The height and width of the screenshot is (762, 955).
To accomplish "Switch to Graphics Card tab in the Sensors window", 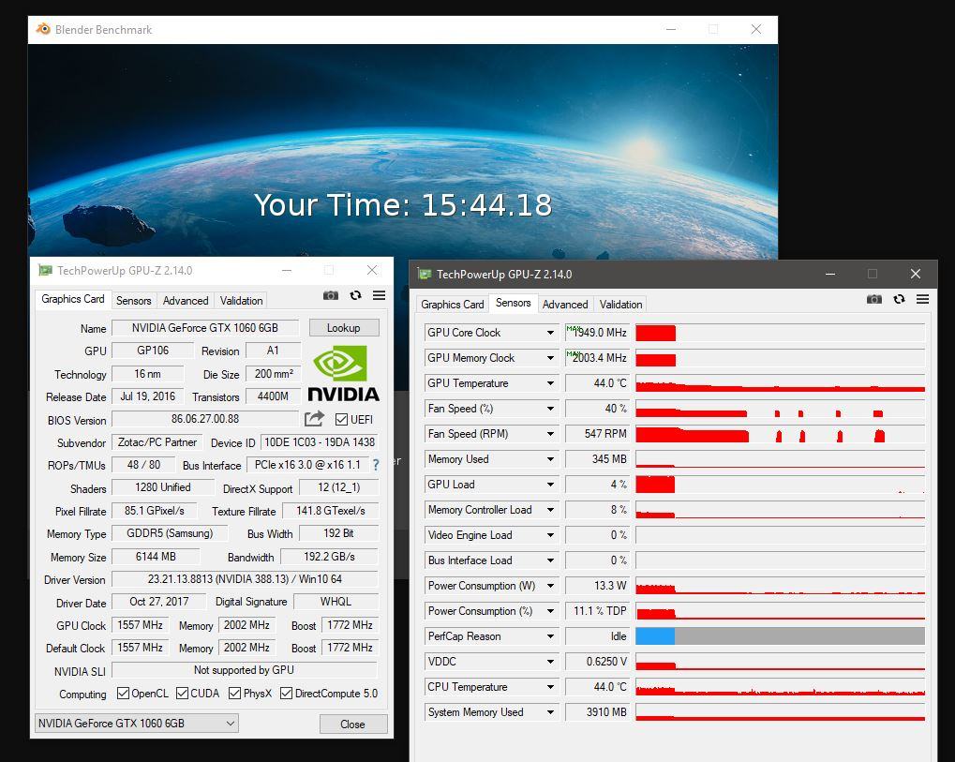I will pos(452,304).
